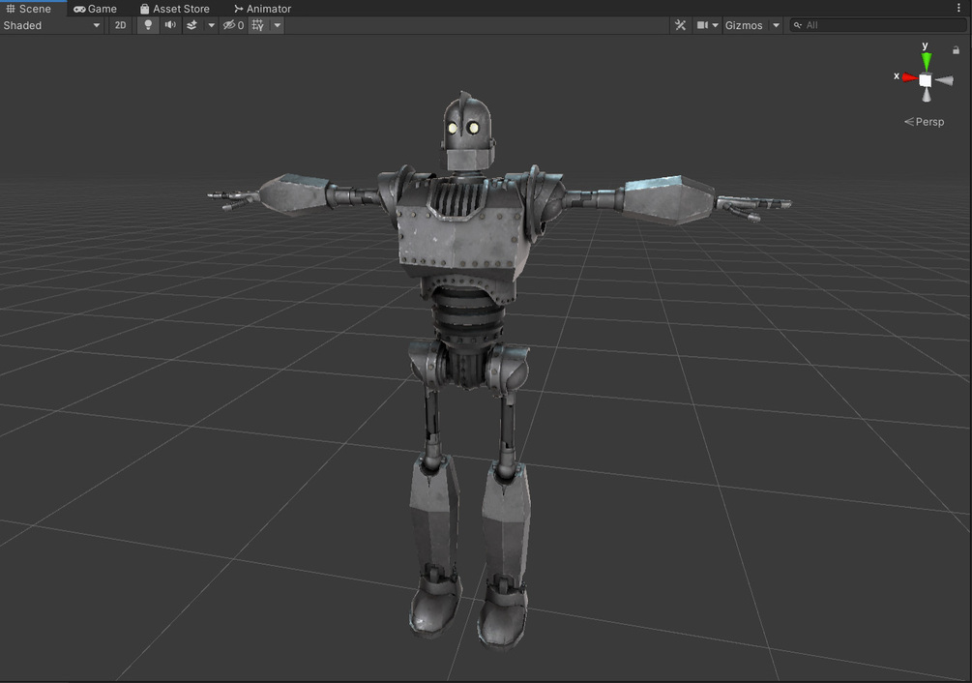
Task: Toggle the scene grid icon
Action: point(258,25)
